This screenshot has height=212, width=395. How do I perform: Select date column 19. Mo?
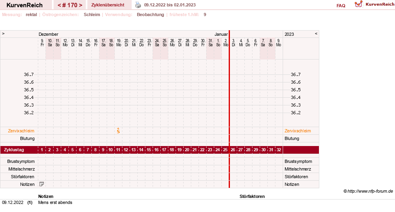click(119, 43)
